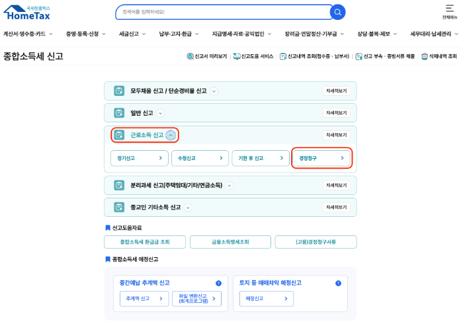The width and height of the screenshot is (461, 324).
Task: Click 자세히보기 for 분리과세 신고
Action: (x=337, y=185)
